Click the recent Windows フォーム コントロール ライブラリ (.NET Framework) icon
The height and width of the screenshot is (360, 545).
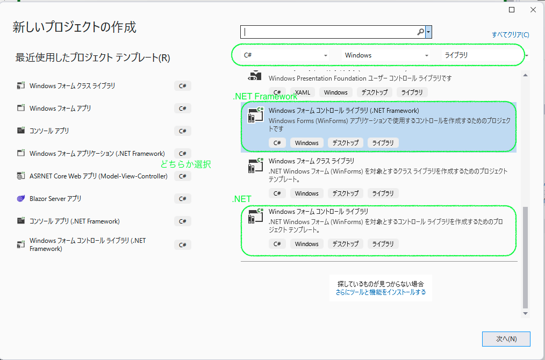click(21, 244)
